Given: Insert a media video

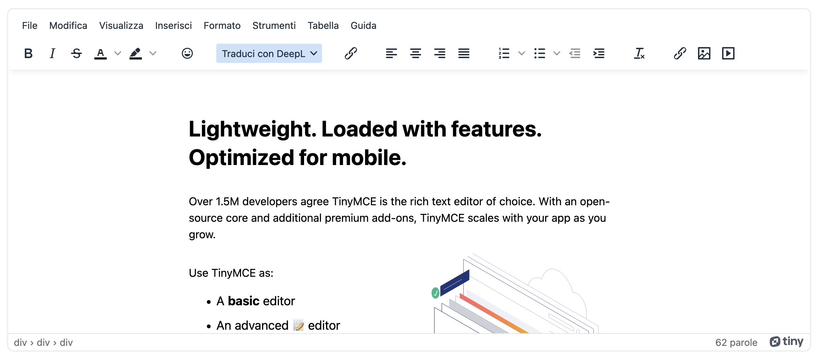Looking at the screenshot, I should [728, 53].
